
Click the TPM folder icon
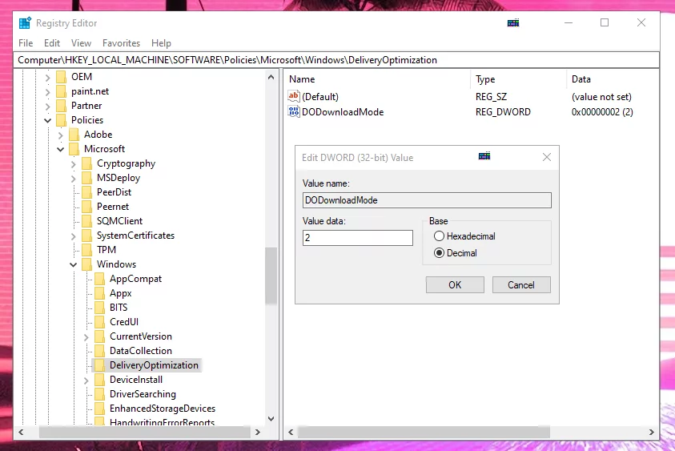point(87,250)
